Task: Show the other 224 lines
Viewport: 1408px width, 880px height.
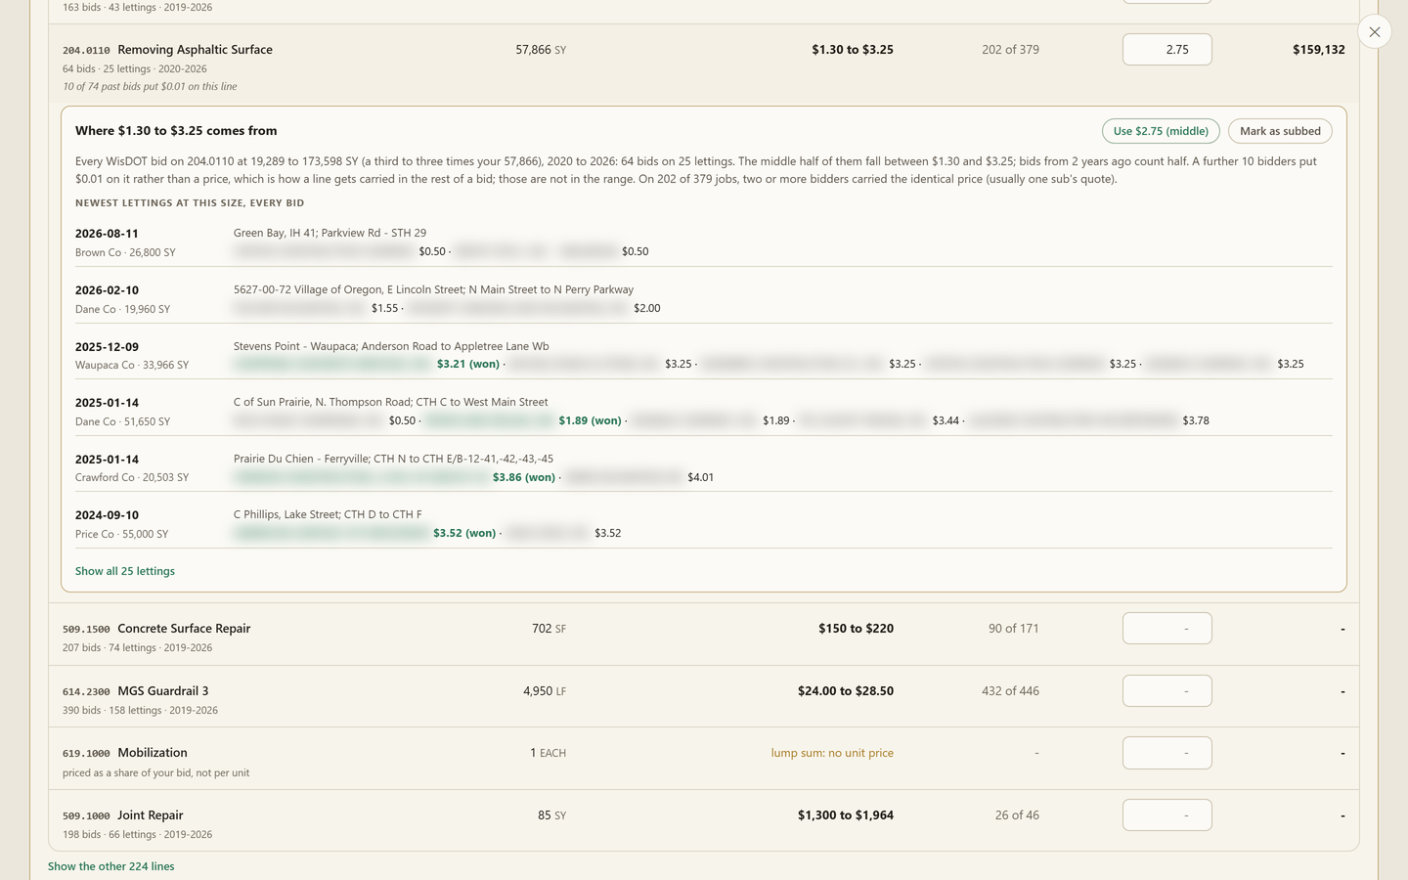Action: [x=111, y=866]
